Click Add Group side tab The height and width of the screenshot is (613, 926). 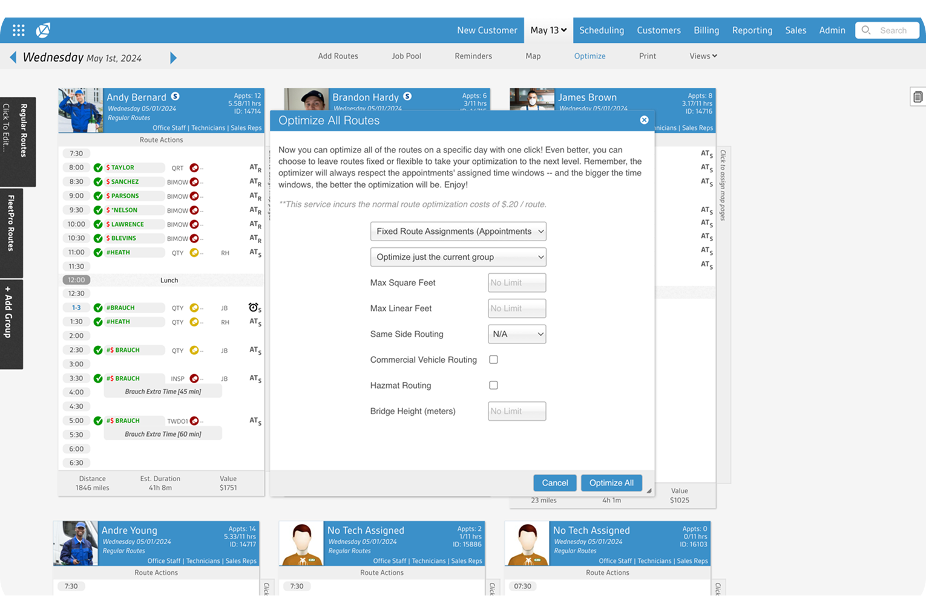pyautogui.click(x=11, y=324)
